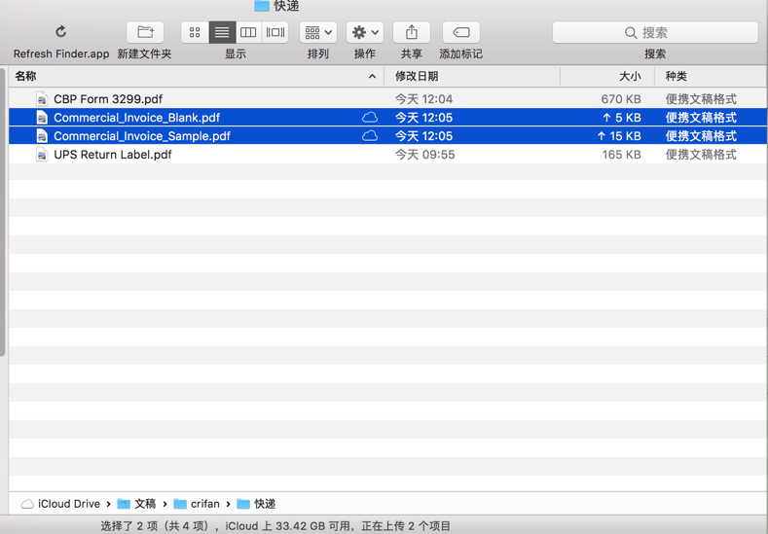Screen dimensions: 768x534
Task: Click the 快递 folder icon in title bar
Action: pyautogui.click(x=262, y=6)
